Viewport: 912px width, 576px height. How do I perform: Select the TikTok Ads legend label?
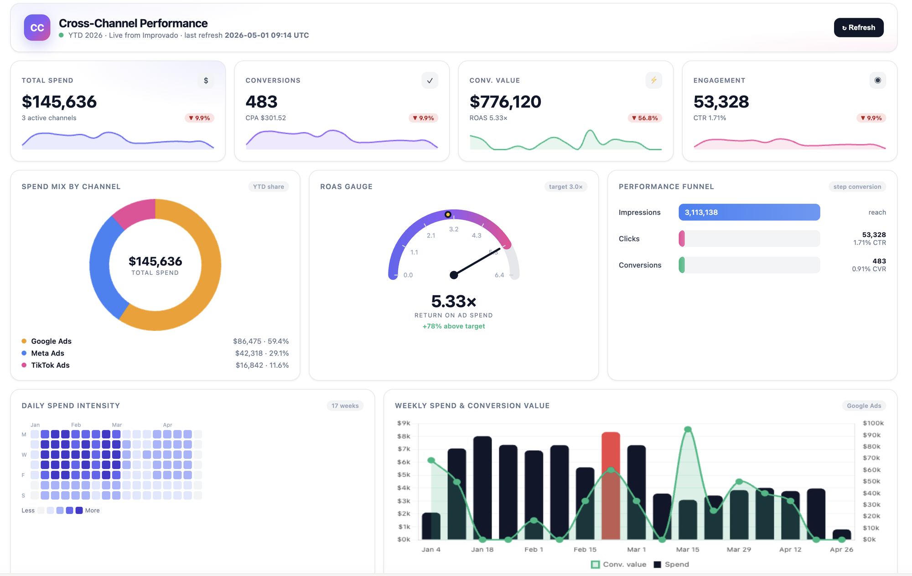pos(51,365)
